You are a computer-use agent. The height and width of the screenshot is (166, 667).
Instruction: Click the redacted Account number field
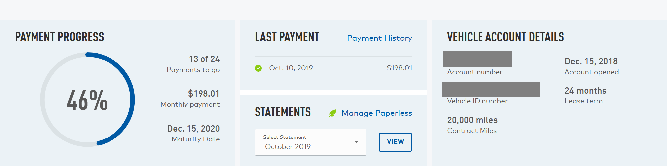coord(477,59)
